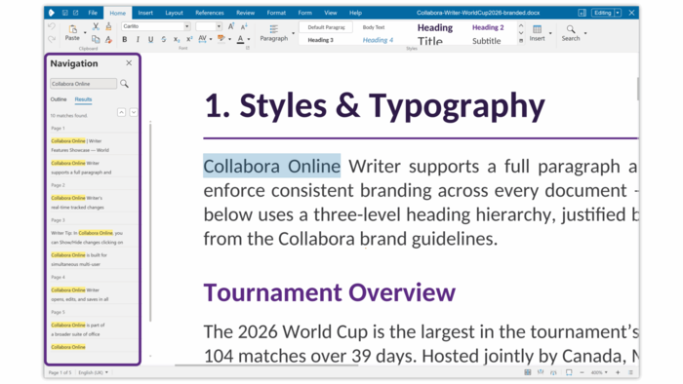
Task: Apply Subscript formatting
Action: tap(177, 40)
